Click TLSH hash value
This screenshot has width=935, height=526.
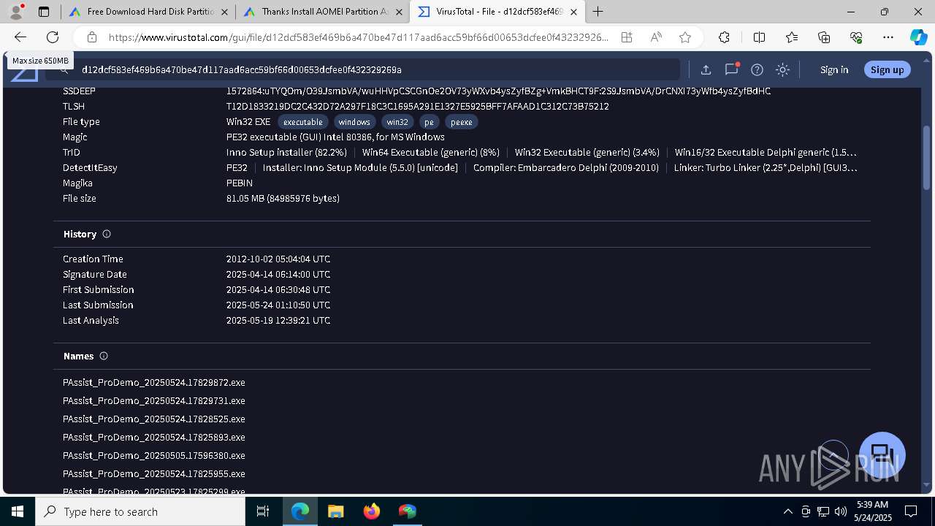point(418,106)
